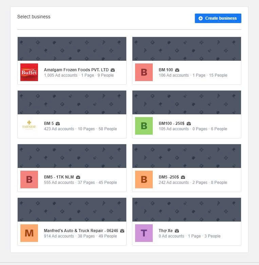Open the Buffet logo of Amalgam Frozen Foods
The image size is (259, 265).
click(x=29, y=72)
